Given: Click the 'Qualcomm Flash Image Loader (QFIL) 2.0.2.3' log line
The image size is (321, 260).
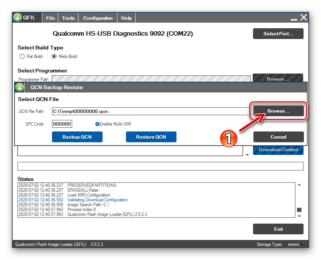Looking at the screenshot, I should (x=107, y=214).
